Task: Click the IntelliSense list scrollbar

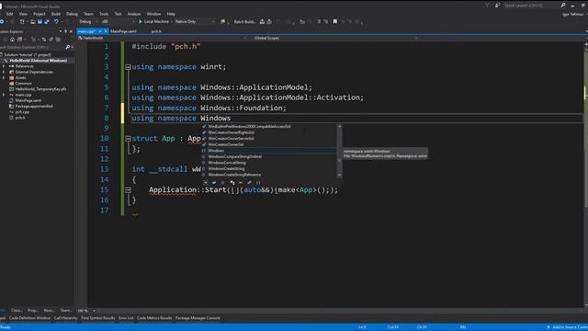Action: 339,151
